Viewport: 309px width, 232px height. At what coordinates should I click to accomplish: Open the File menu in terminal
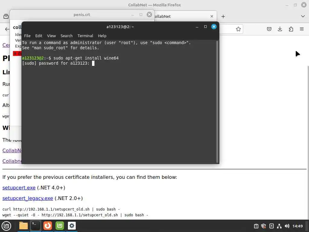click(x=27, y=36)
